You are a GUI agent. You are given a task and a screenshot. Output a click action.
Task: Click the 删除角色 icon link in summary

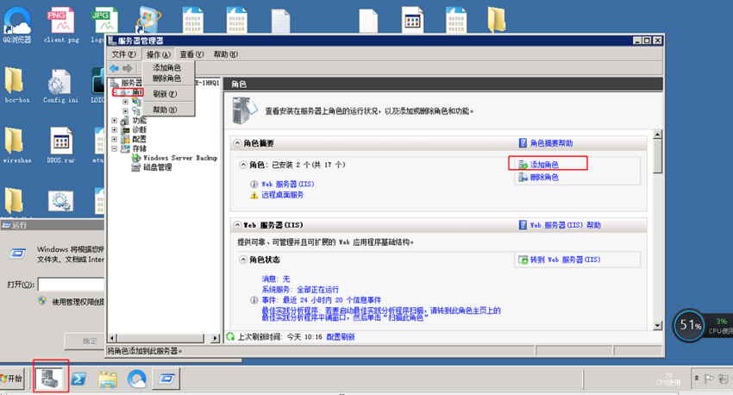(x=538, y=177)
